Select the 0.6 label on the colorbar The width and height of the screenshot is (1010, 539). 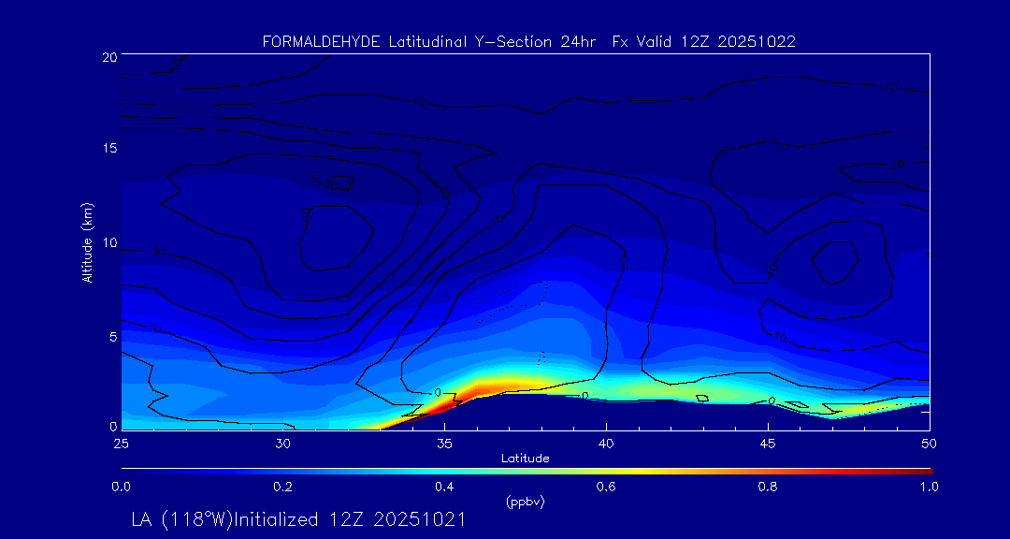point(606,487)
